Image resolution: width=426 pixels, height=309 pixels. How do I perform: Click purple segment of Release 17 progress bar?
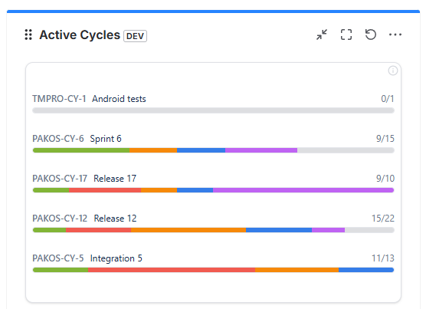coord(303,190)
